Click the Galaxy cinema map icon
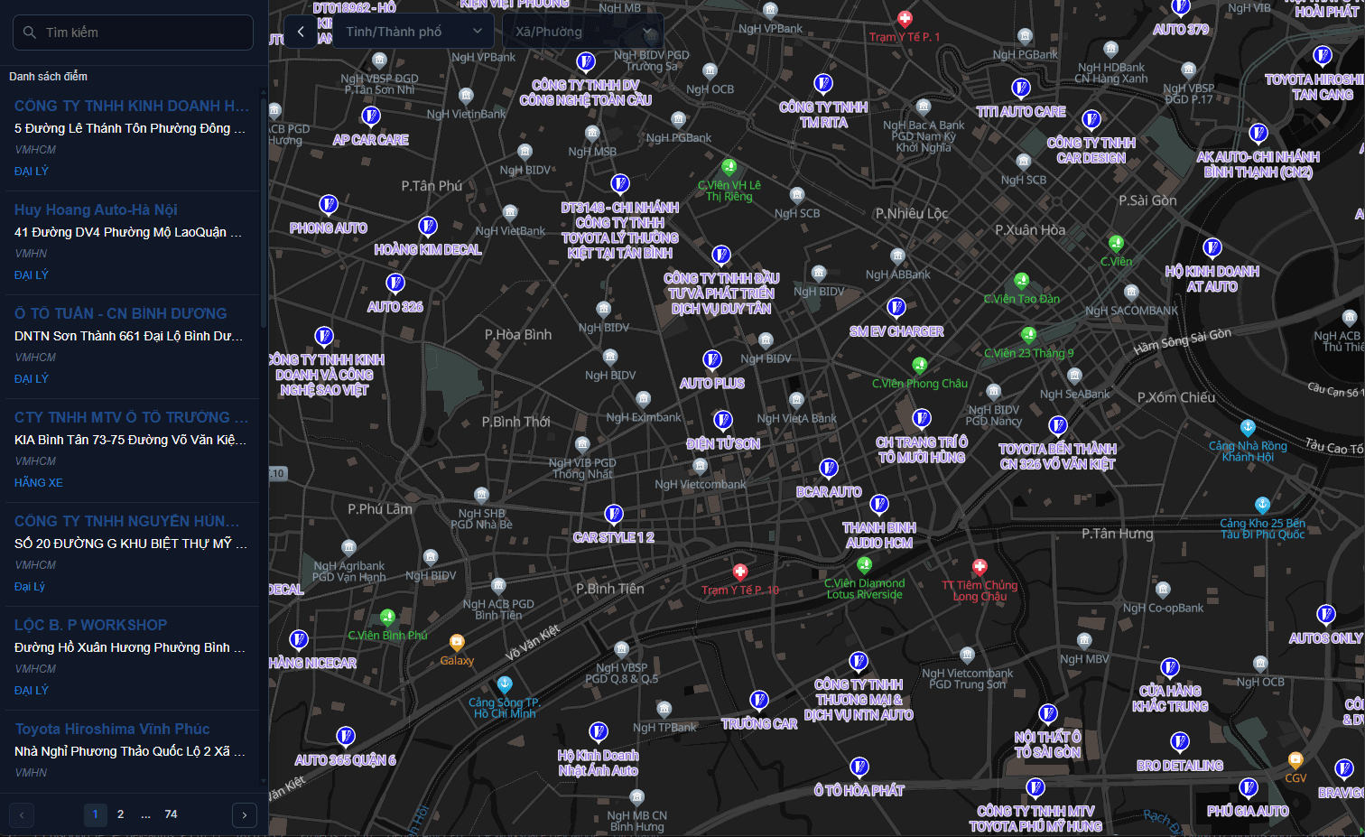Image resolution: width=1365 pixels, height=837 pixels. 457,643
